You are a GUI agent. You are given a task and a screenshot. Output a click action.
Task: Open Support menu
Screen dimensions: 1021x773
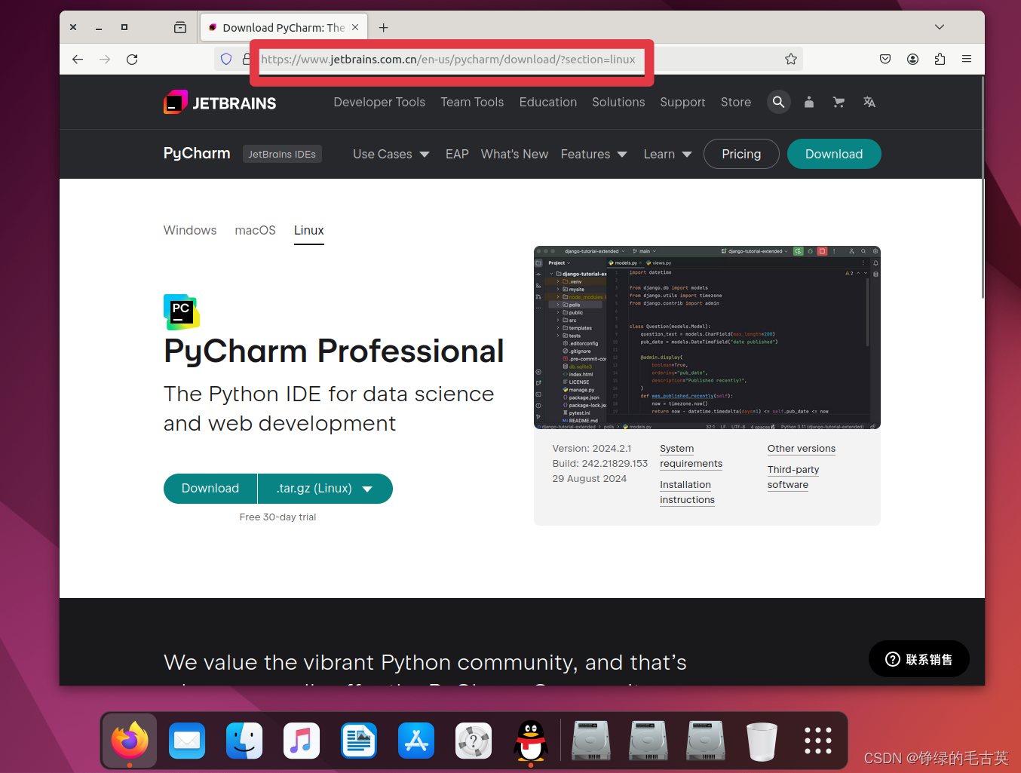pos(682,102)
